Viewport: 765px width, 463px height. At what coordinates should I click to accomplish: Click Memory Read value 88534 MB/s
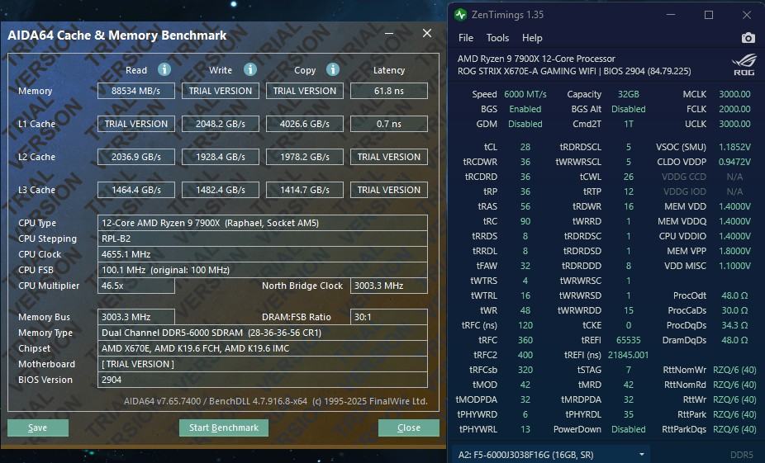coord(136,91)
